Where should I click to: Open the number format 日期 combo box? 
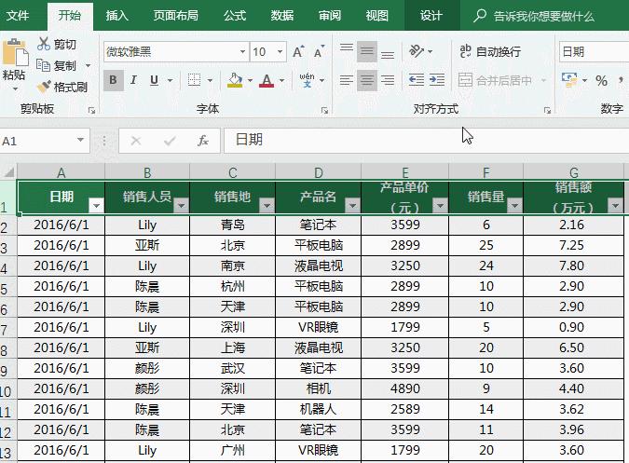(x=595, y=52)
